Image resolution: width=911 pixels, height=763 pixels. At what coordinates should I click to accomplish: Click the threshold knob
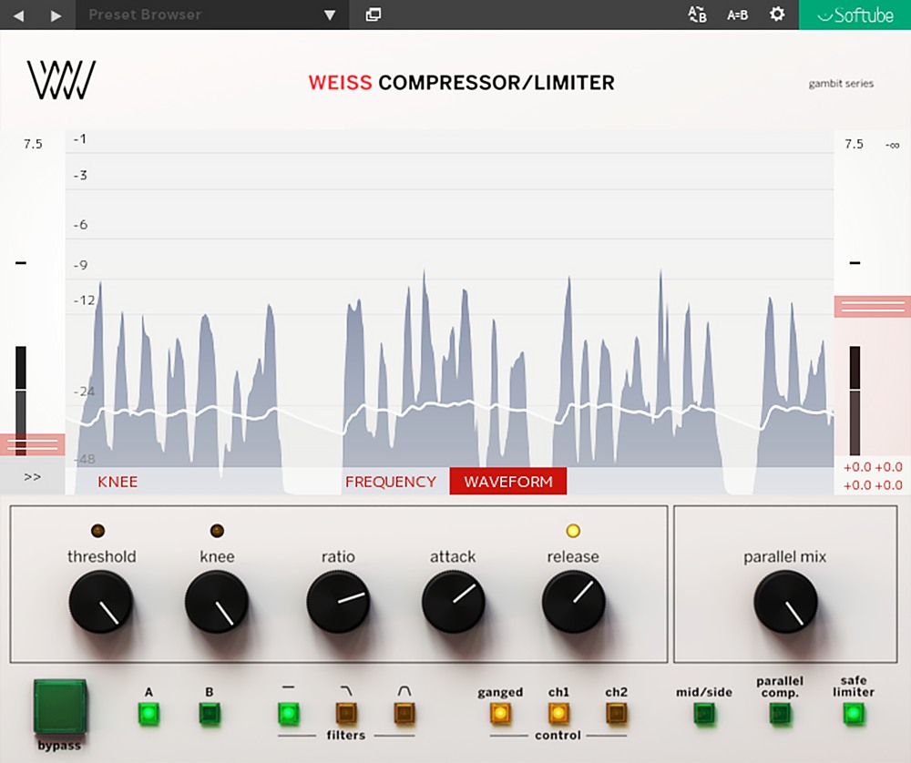click(x=101, y=602)
